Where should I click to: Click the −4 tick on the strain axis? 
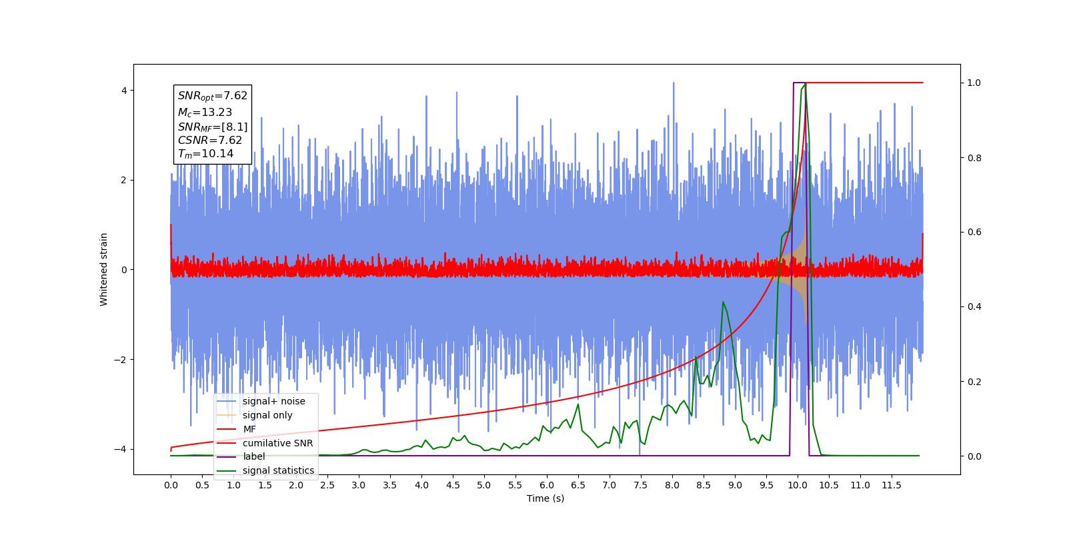click(120, 449)
